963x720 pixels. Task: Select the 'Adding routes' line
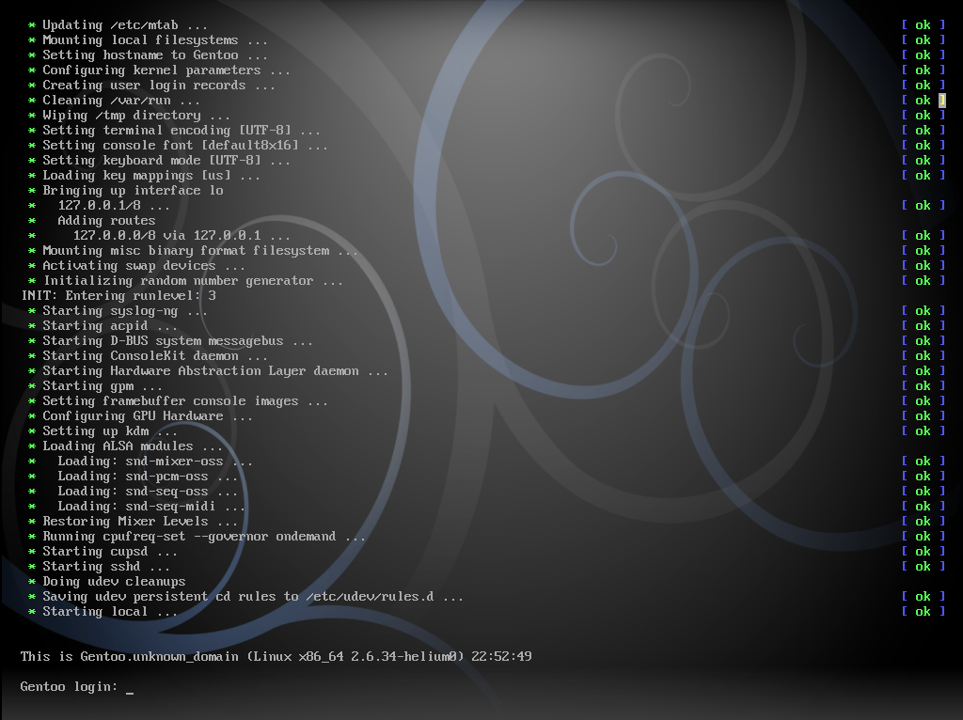pos(106,221)
